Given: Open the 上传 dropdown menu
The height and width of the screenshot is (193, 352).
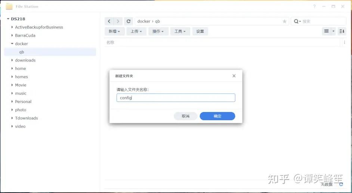Looking at the screenshot, I should (x=136, y=31).
